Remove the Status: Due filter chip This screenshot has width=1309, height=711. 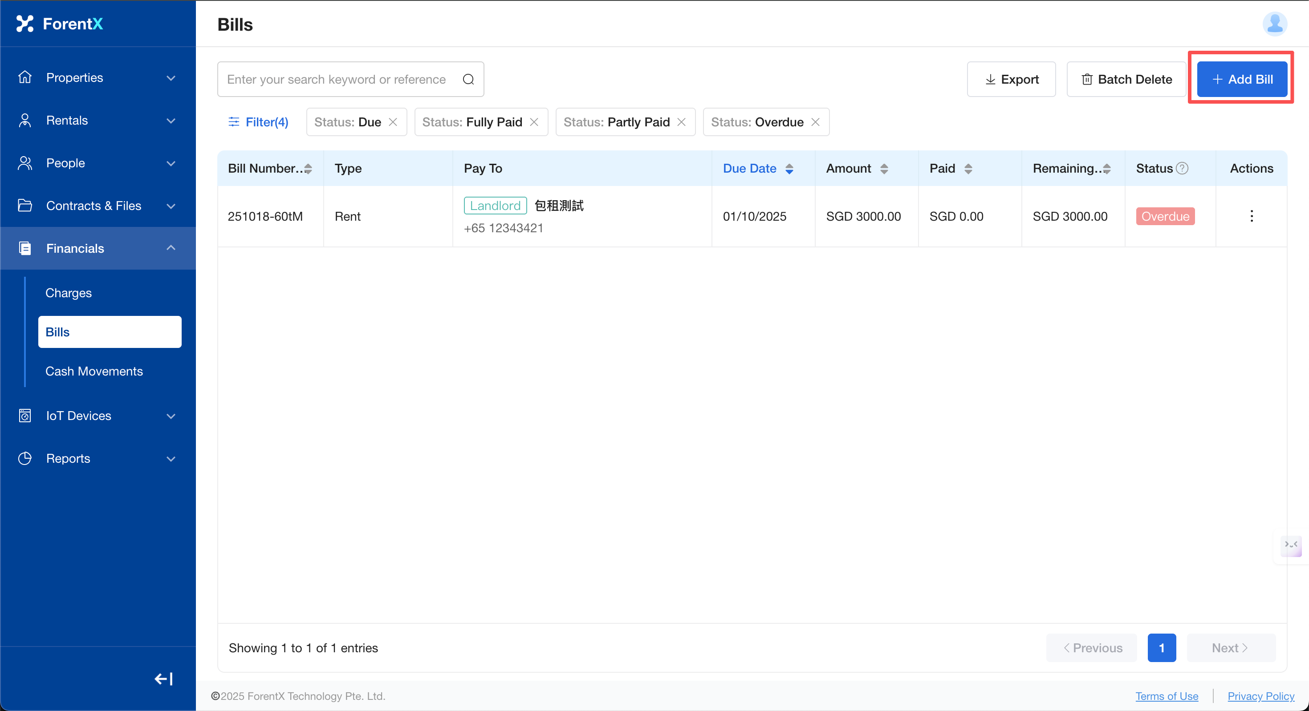tap(393, 122)
